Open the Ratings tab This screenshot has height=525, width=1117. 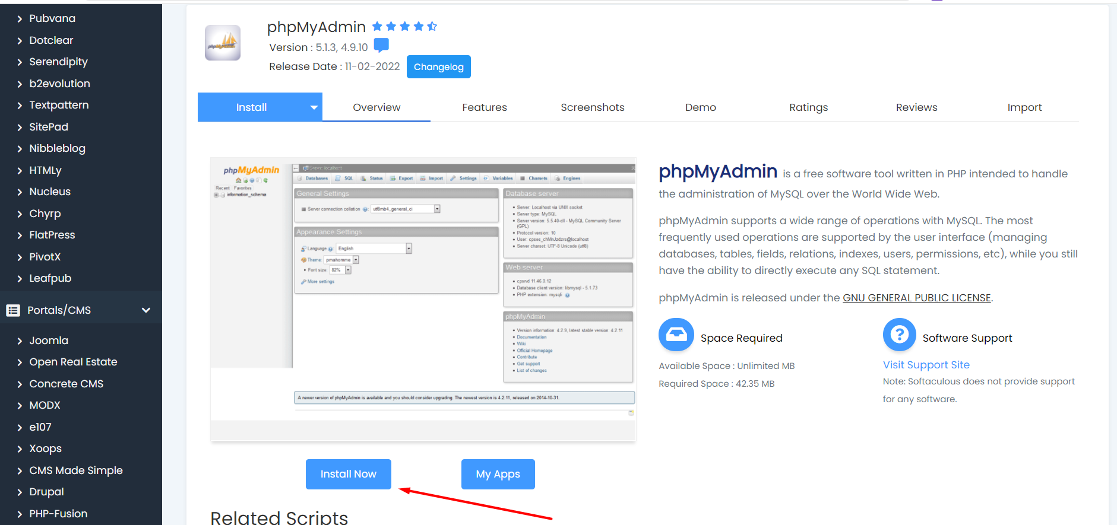(x=809, y=107)
